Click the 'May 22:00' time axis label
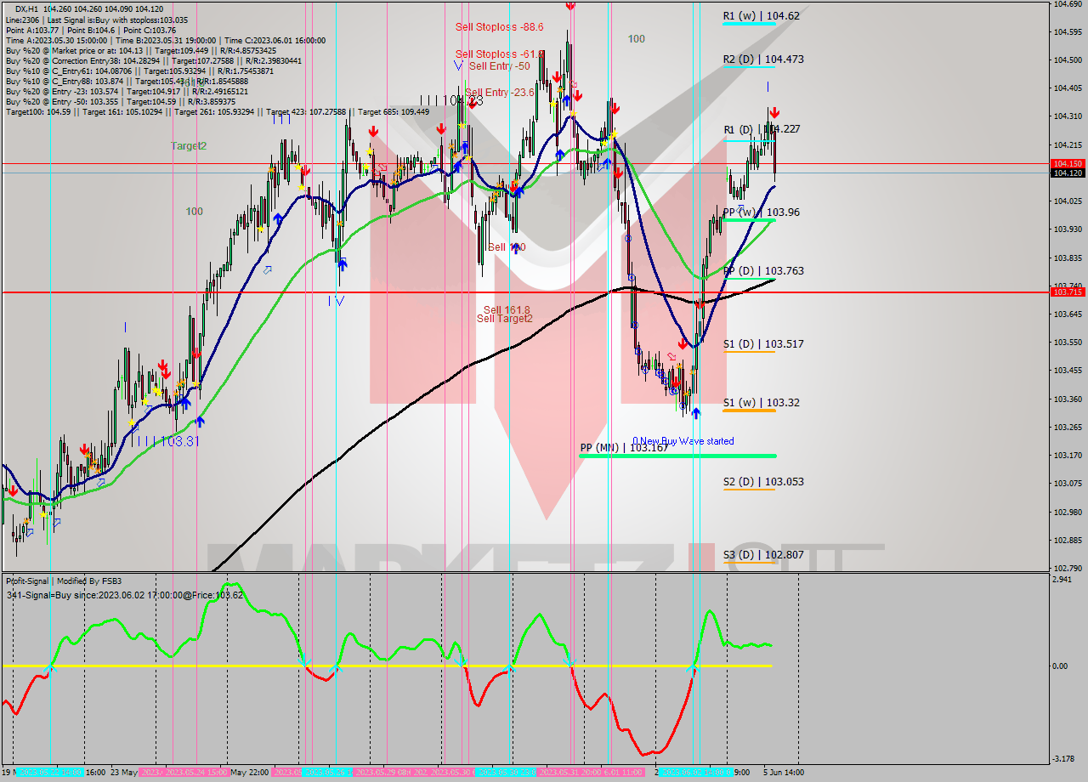 (251, 773)
